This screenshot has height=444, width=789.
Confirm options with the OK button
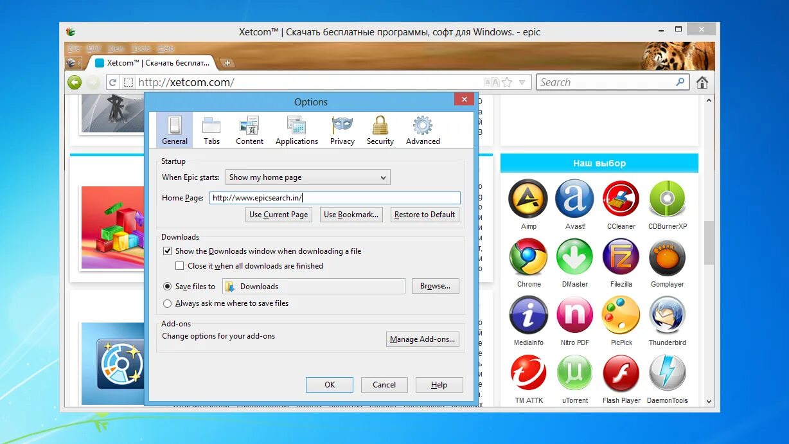(x=330, y=385)
